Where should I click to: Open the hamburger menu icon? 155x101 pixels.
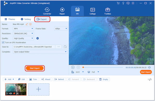pyautogui.click(x=133, y=3)
